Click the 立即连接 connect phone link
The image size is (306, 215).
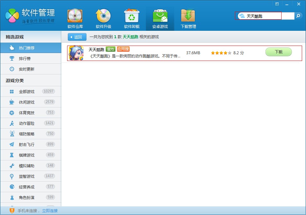(x=50, y=211)
